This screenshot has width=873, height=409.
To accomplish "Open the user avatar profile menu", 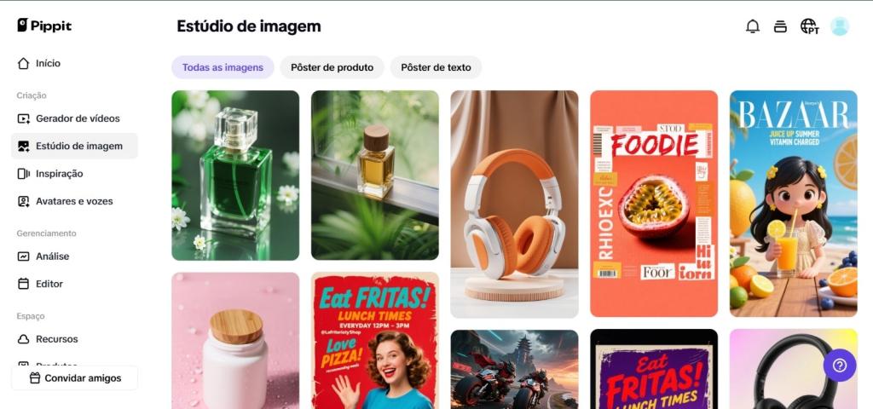I will (x=839, y=26).
